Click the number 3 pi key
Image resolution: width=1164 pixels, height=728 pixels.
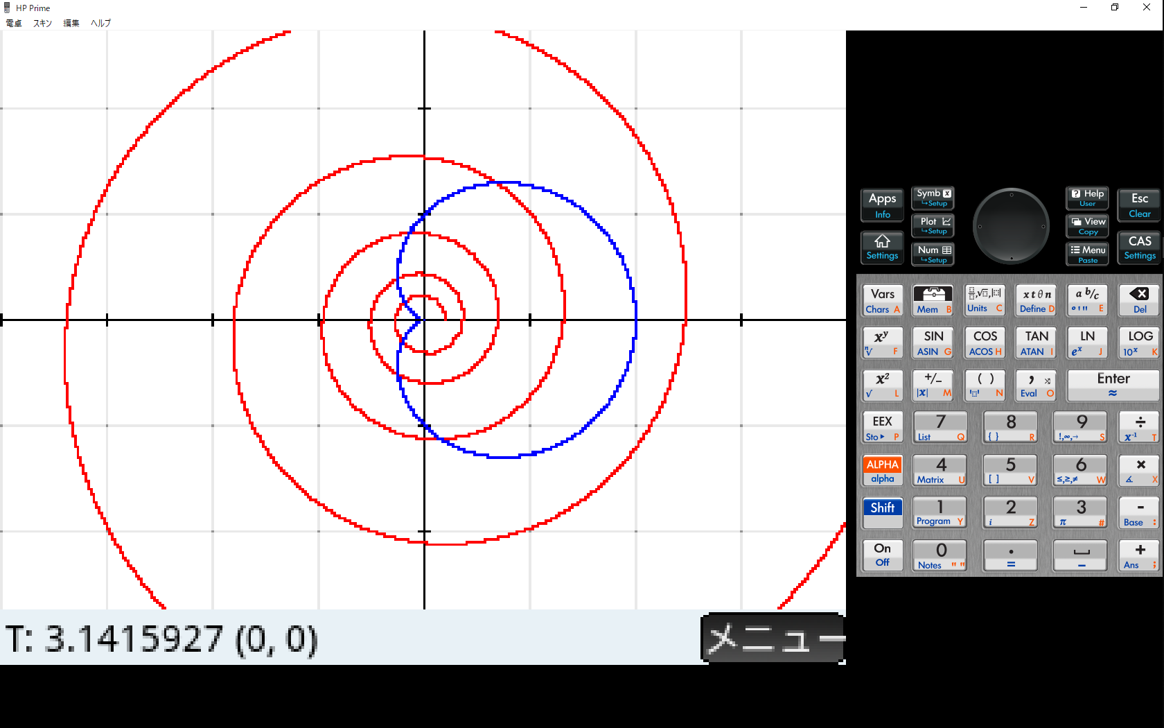click(1081, 513)
